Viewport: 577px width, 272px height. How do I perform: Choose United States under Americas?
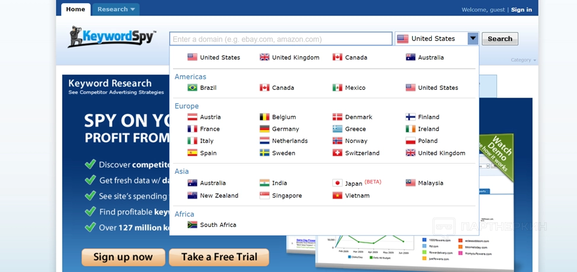(x=432, y=88)
